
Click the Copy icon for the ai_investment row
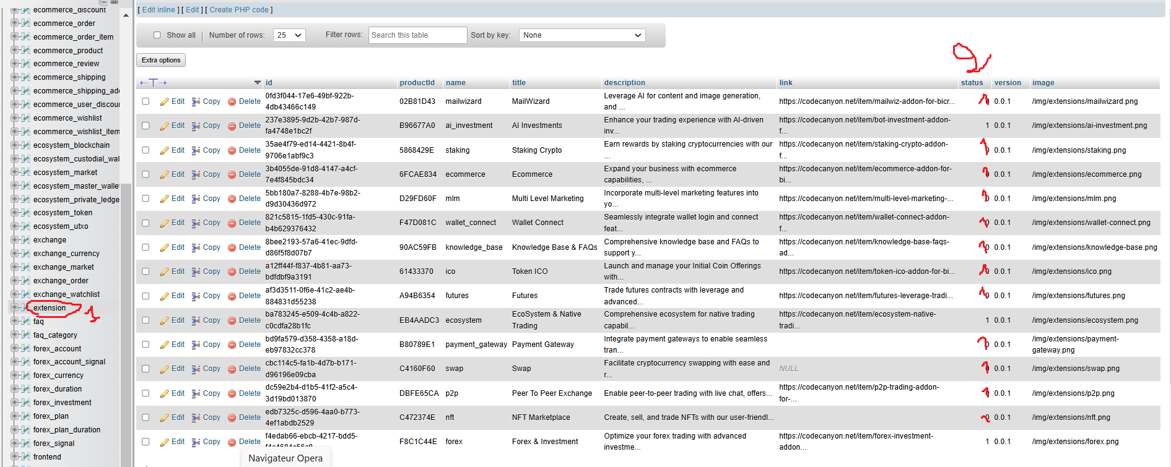point(196,126)
